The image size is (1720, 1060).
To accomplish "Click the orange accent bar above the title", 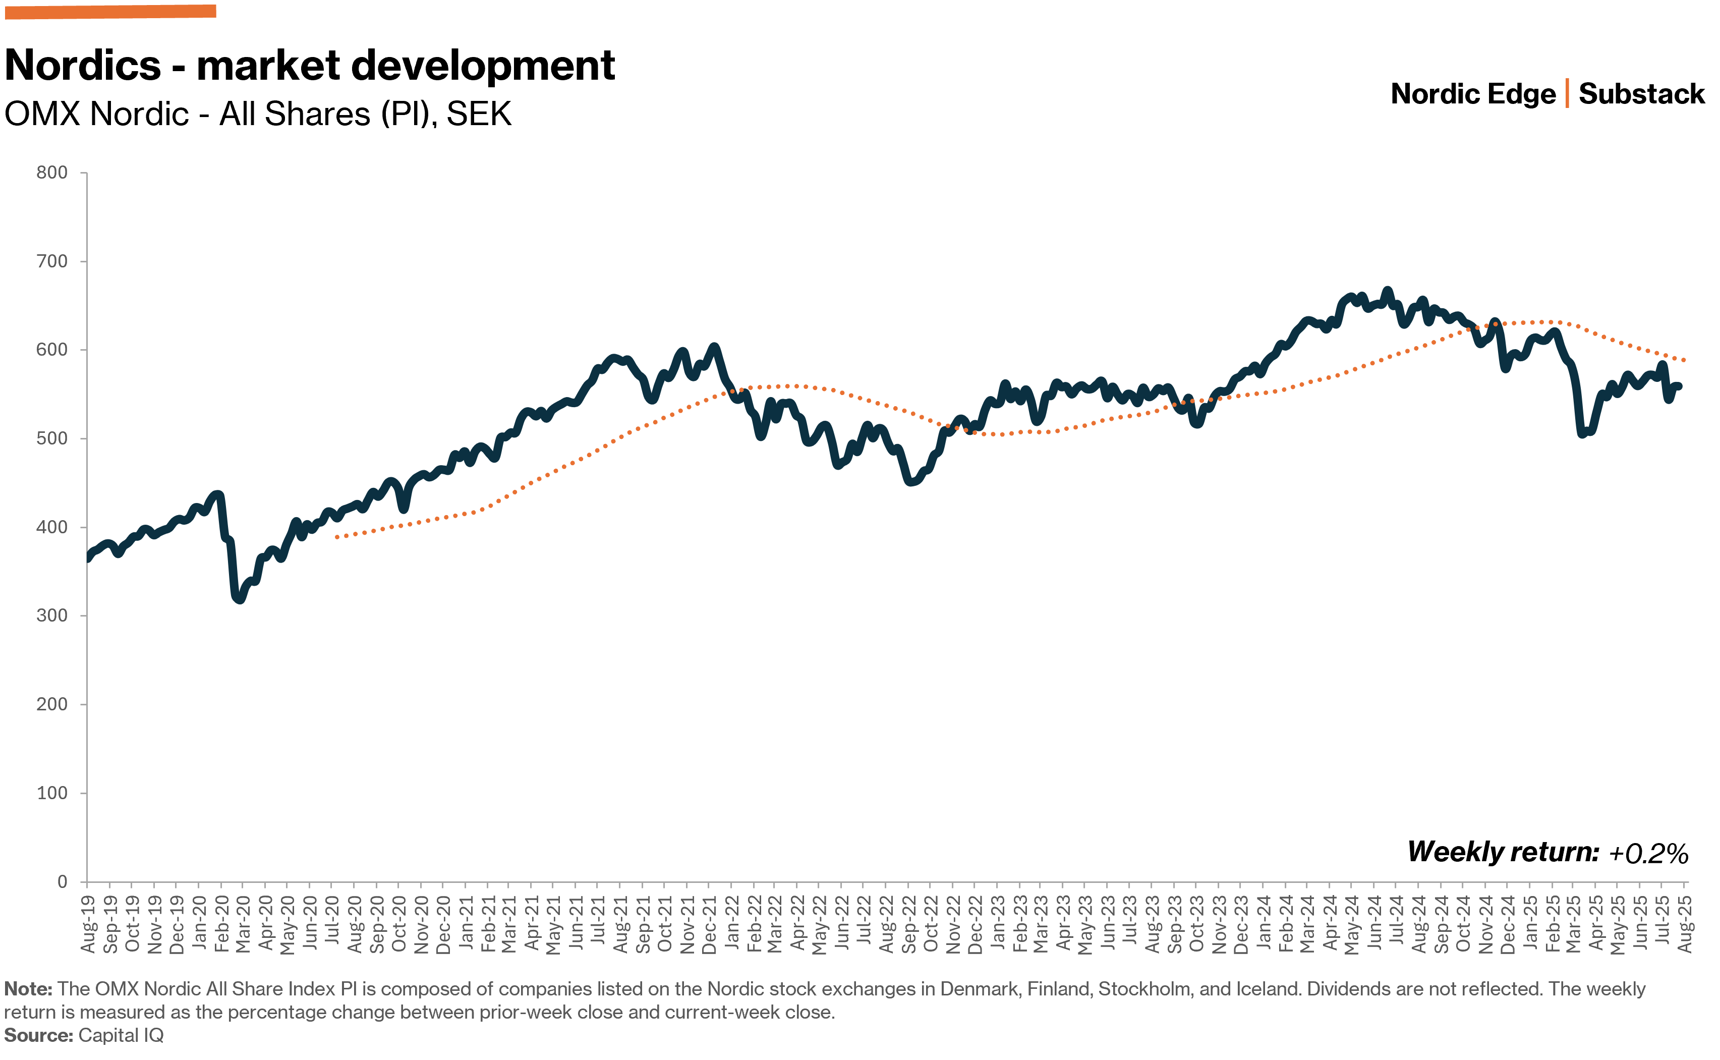I will pos(110,11).
